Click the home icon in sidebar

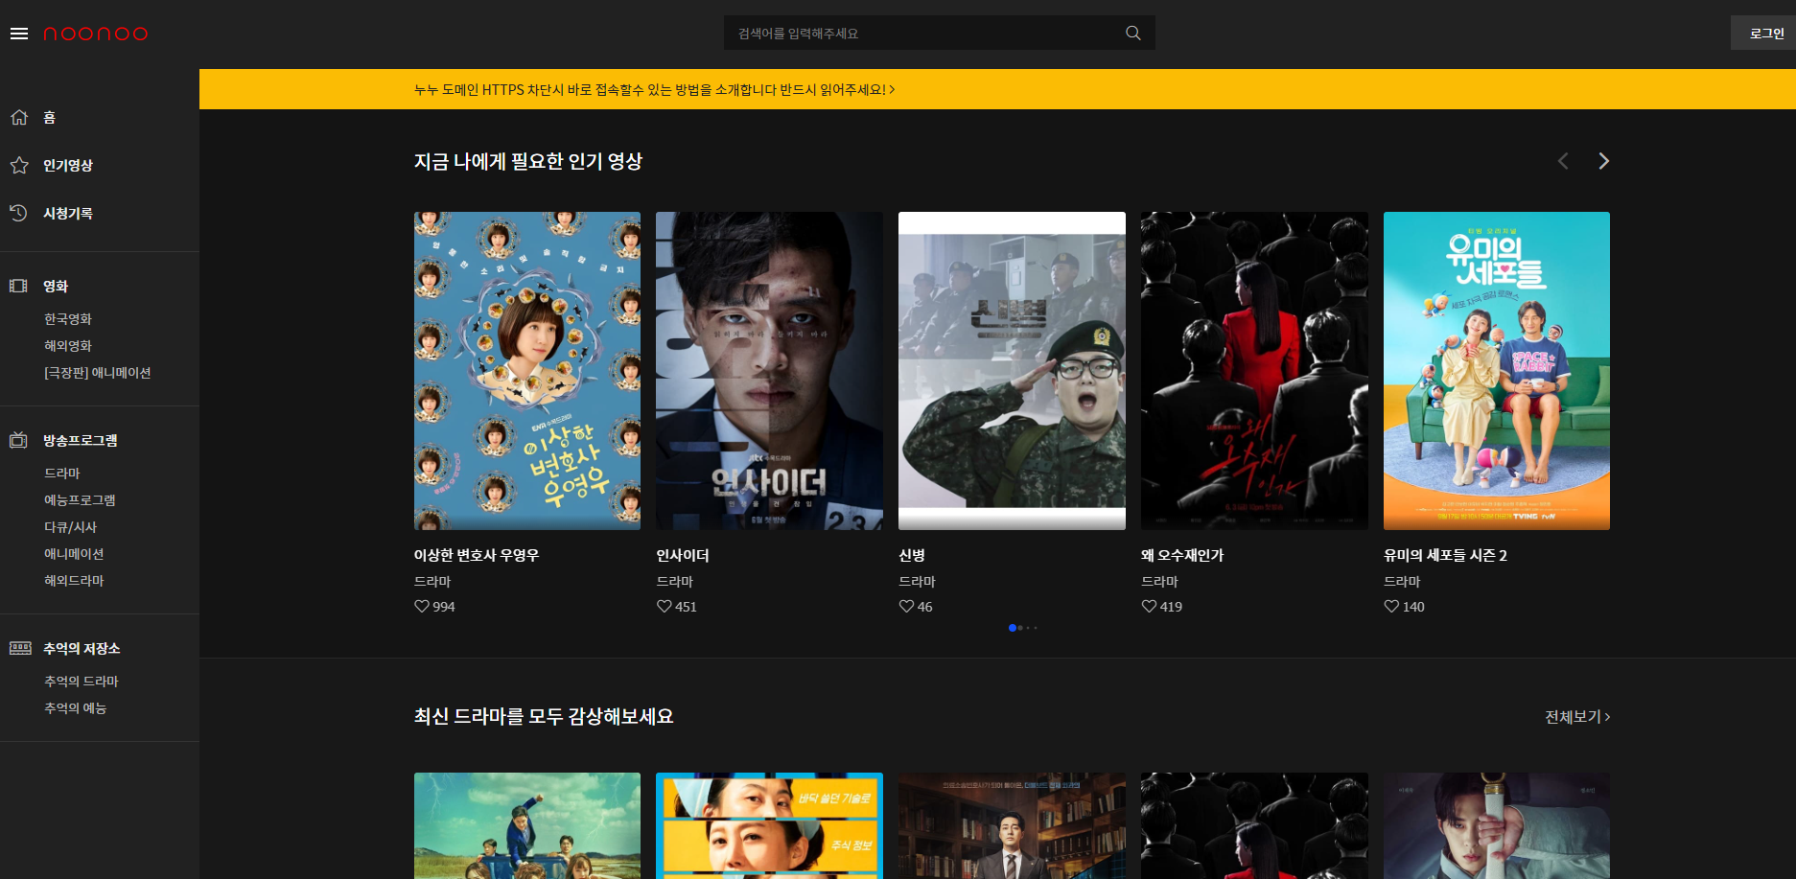pos(19,117)
